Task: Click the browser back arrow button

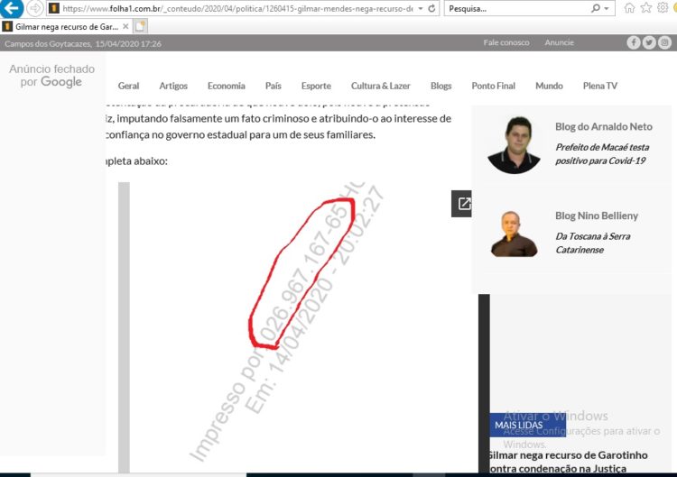Action: 11,8
